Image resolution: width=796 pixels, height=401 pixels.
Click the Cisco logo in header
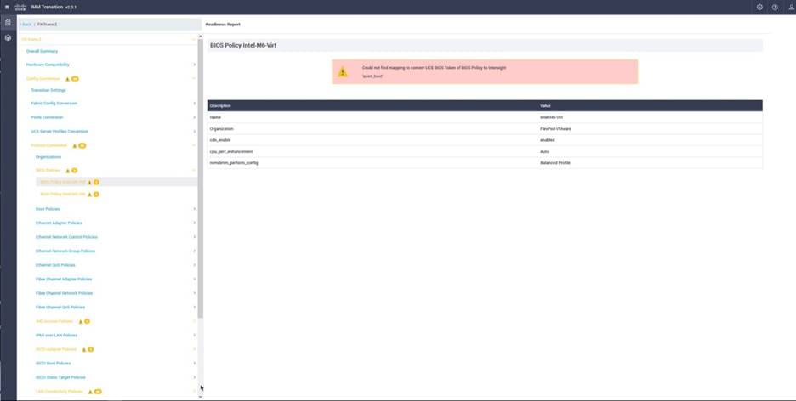[20, 7]
